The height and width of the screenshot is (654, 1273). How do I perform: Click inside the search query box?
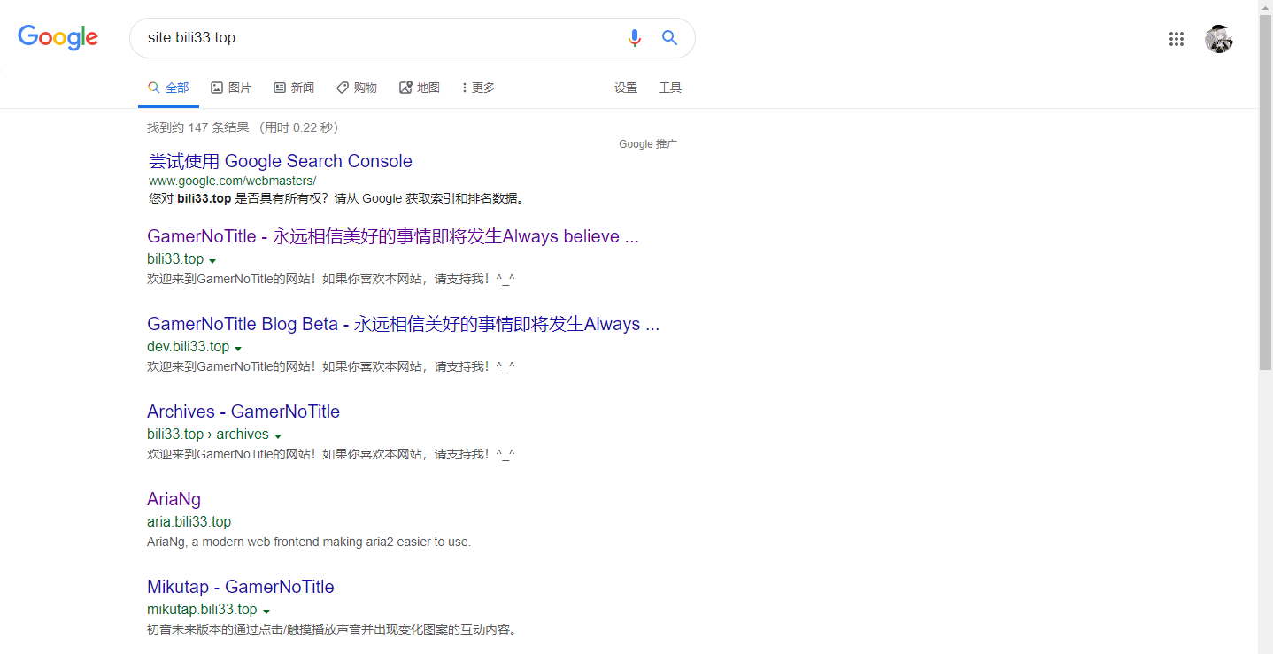tap(354, 38)
